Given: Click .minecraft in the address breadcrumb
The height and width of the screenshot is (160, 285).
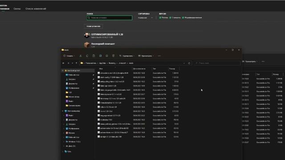Looking at the screenshot, I should (x=122, y=63).
